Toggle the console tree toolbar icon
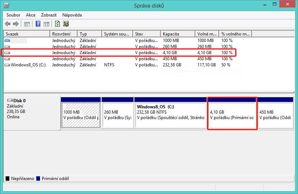 27,24
